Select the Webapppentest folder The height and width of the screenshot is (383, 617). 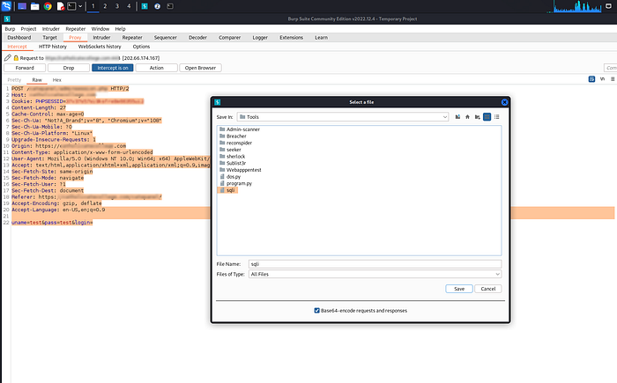coord(240,170)
